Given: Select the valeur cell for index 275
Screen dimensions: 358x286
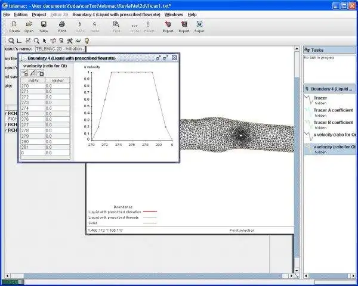Looking at the screenshot, I should pyautogui.click(x=57, y=114).
